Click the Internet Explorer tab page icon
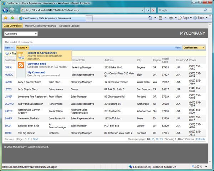This screenshot has height=171, width=214. [x=21, y=18]
